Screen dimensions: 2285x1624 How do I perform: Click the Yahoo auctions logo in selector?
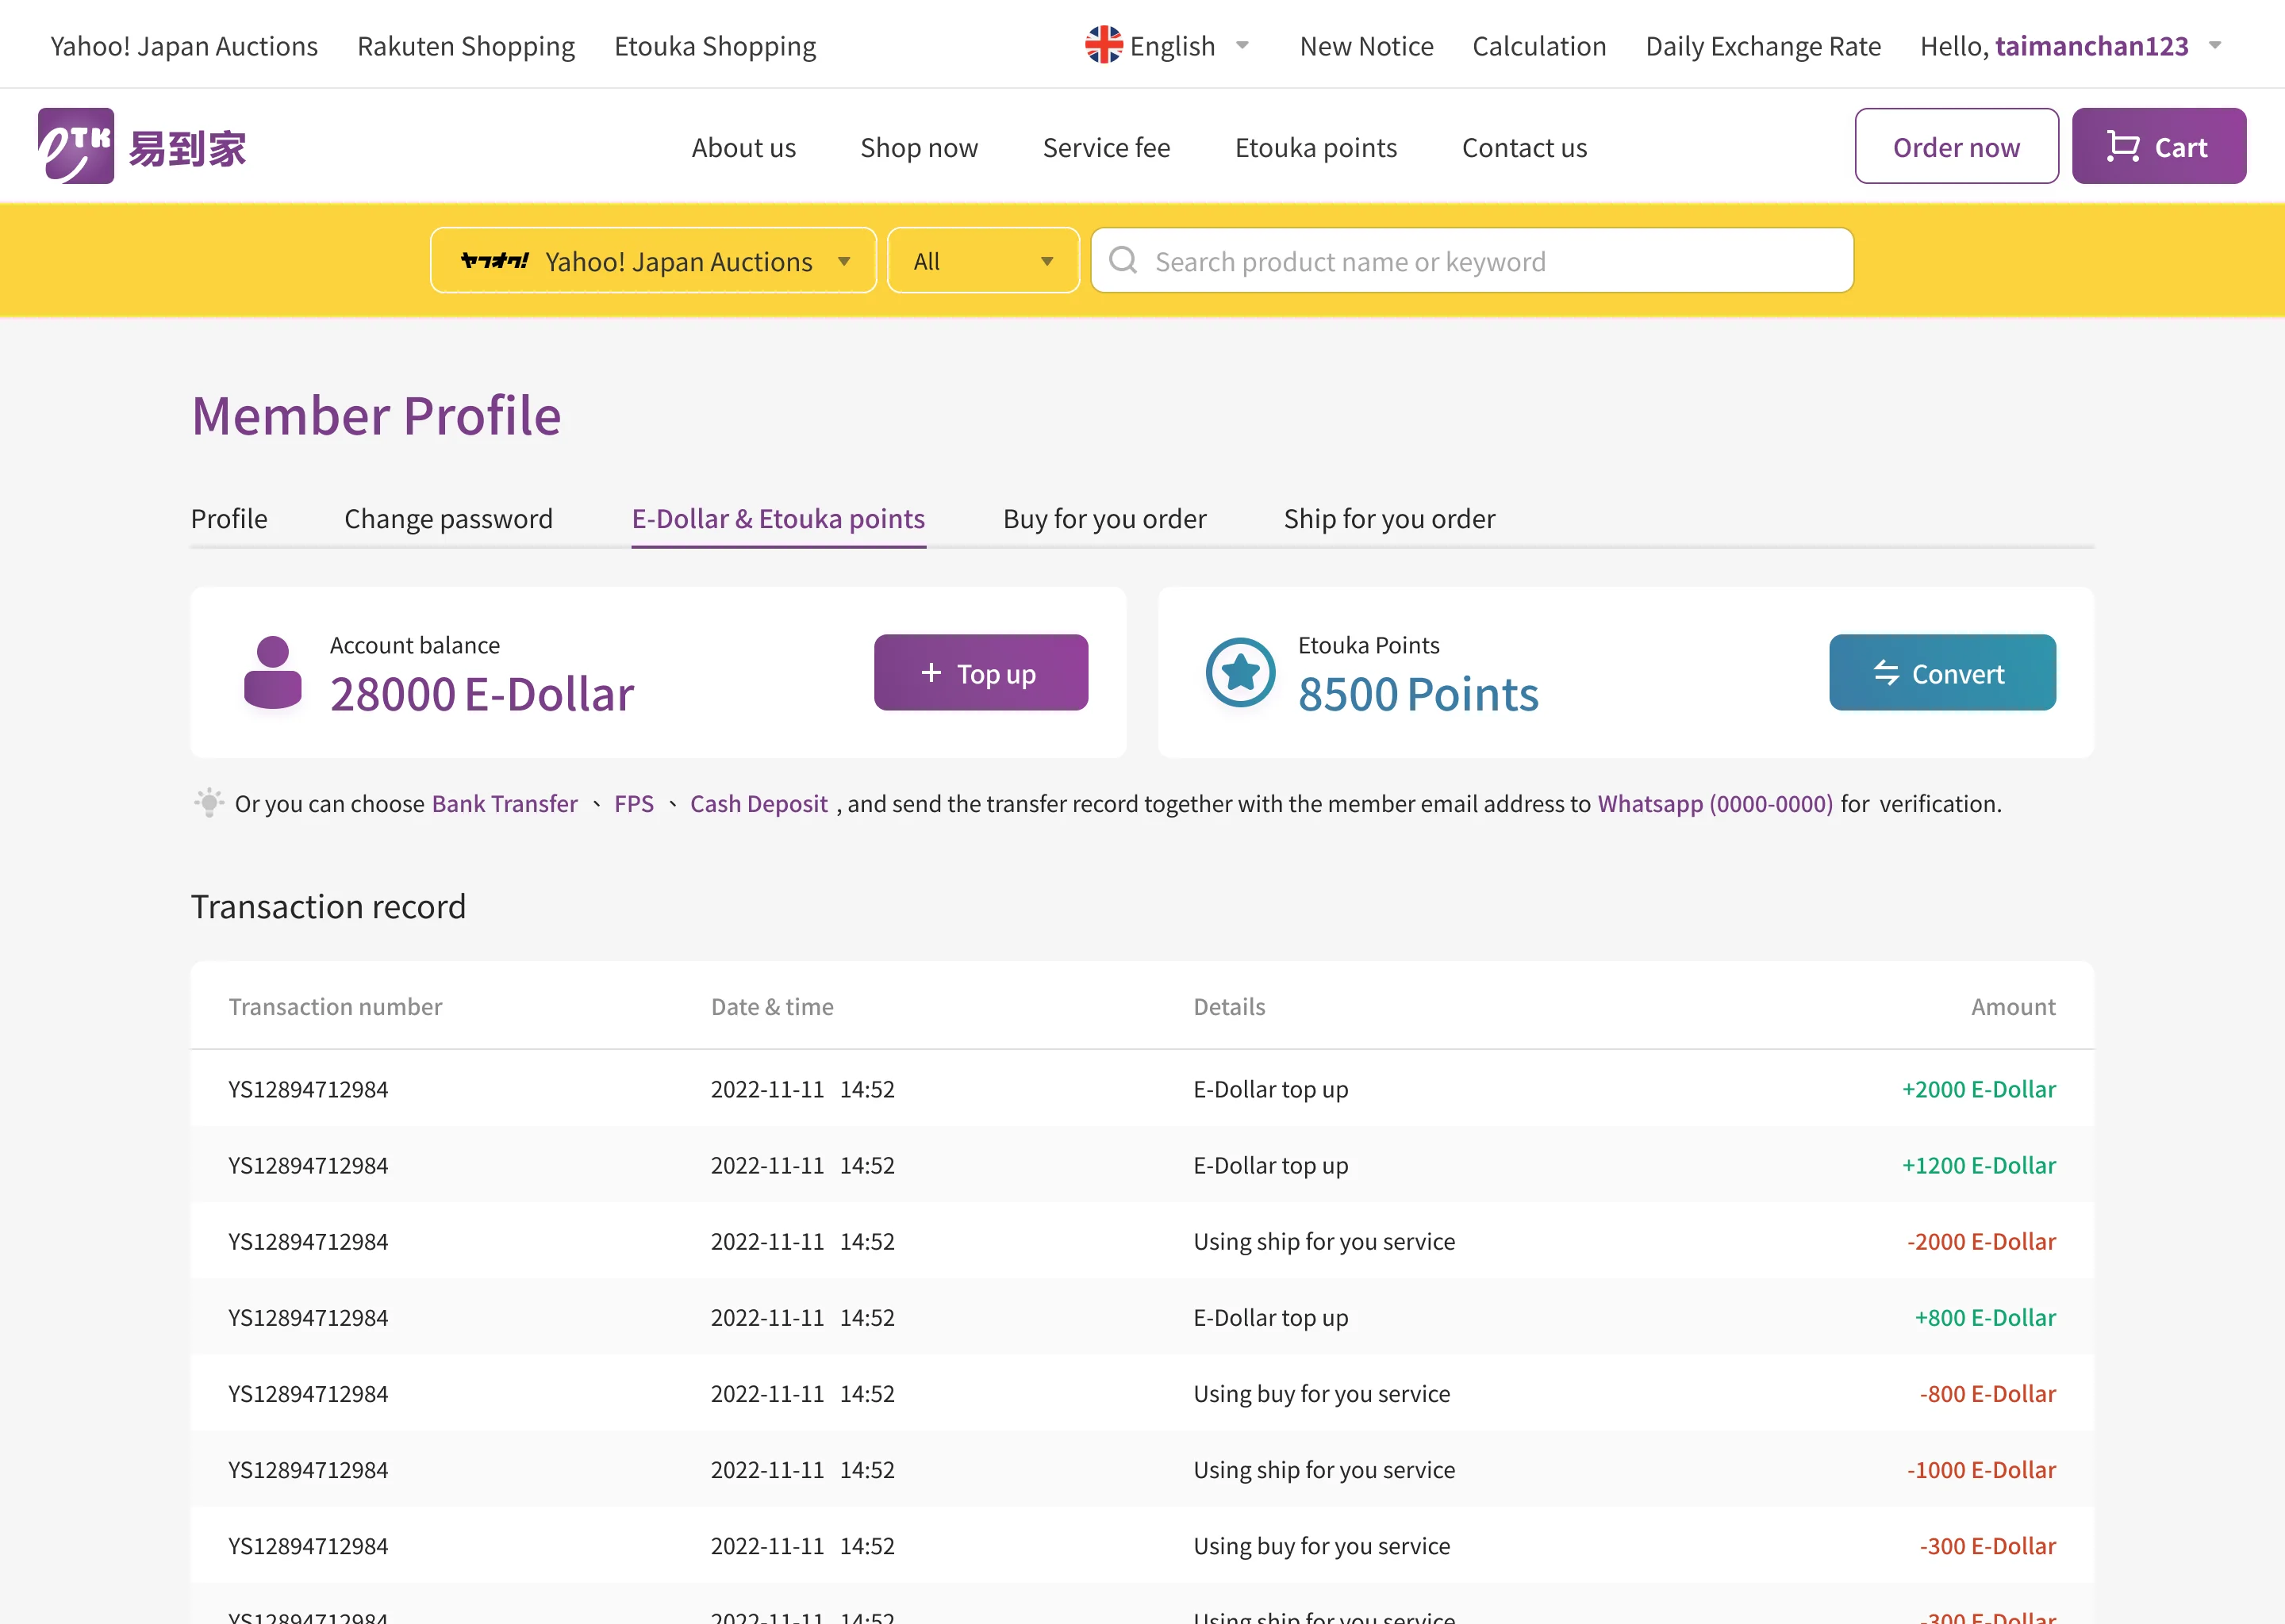tap(494, 261)
